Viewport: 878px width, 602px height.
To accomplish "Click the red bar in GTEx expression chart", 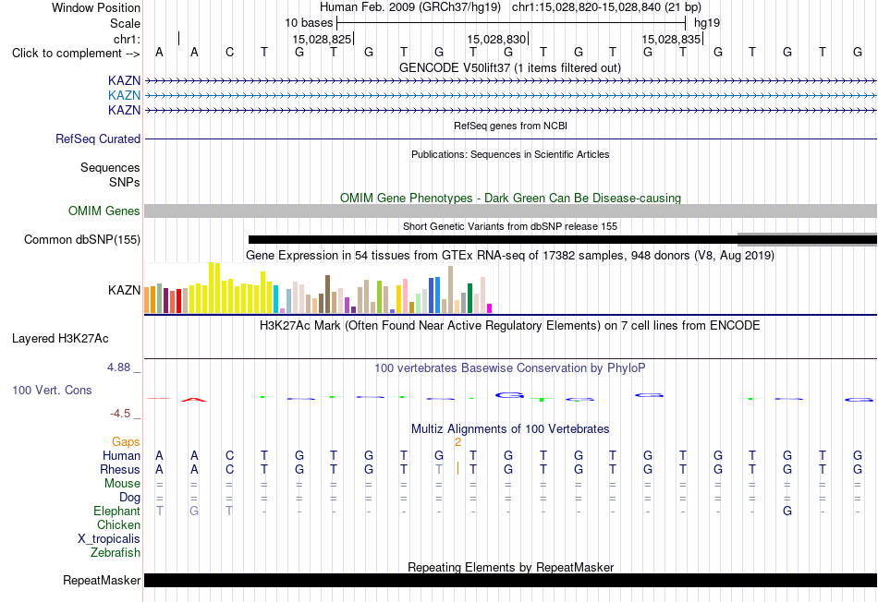I will pos(178,301).
